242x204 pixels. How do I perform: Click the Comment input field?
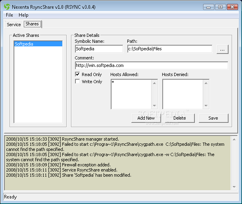(152, 65)
